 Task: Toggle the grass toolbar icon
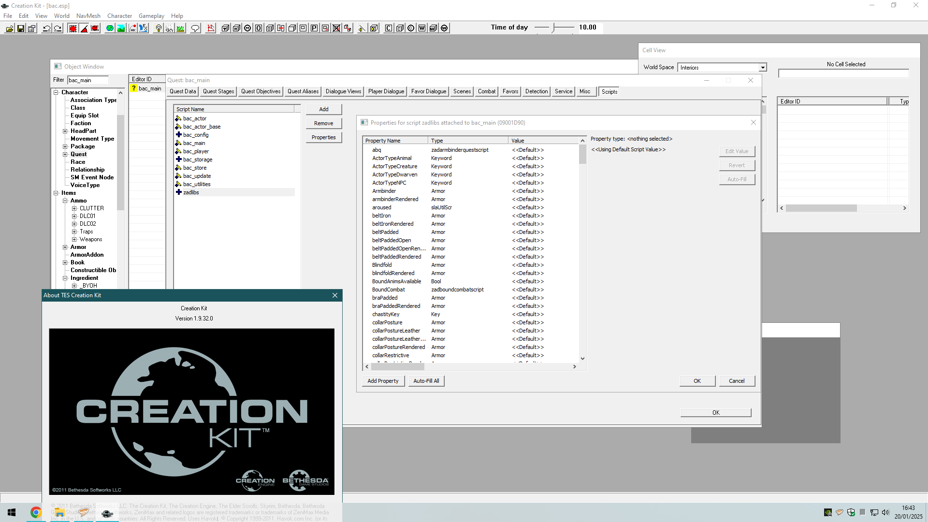click(x=181, y=29)
